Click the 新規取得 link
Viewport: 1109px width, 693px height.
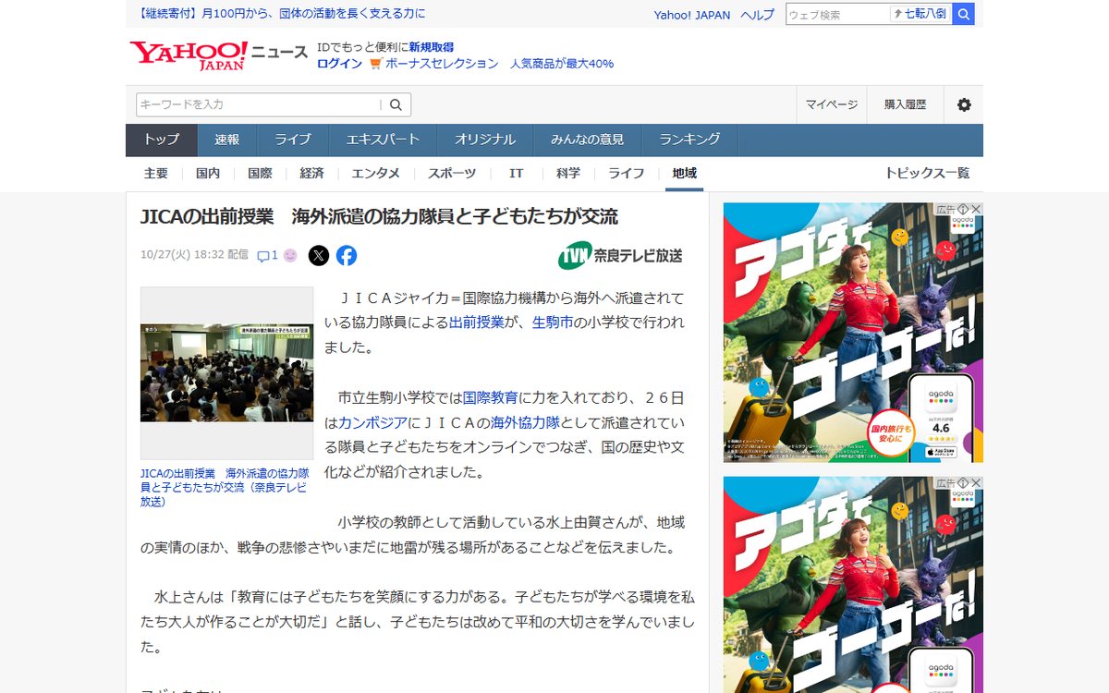(x=432, y=47)
